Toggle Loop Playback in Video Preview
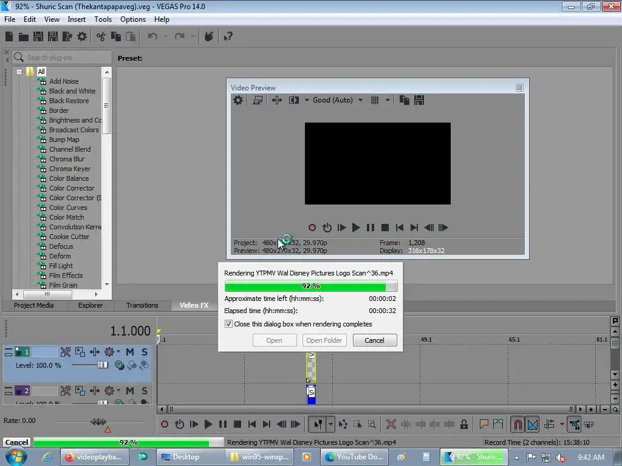This screenshot has height=466, width=622. point(327,228)
